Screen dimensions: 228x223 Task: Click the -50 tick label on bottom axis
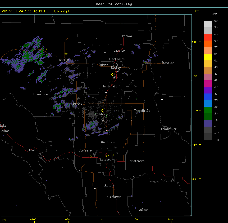[67, 219]
